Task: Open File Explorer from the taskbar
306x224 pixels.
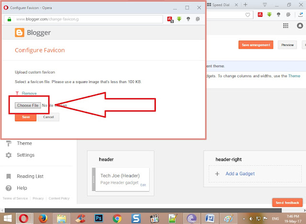Action: [x=62, y=219]
